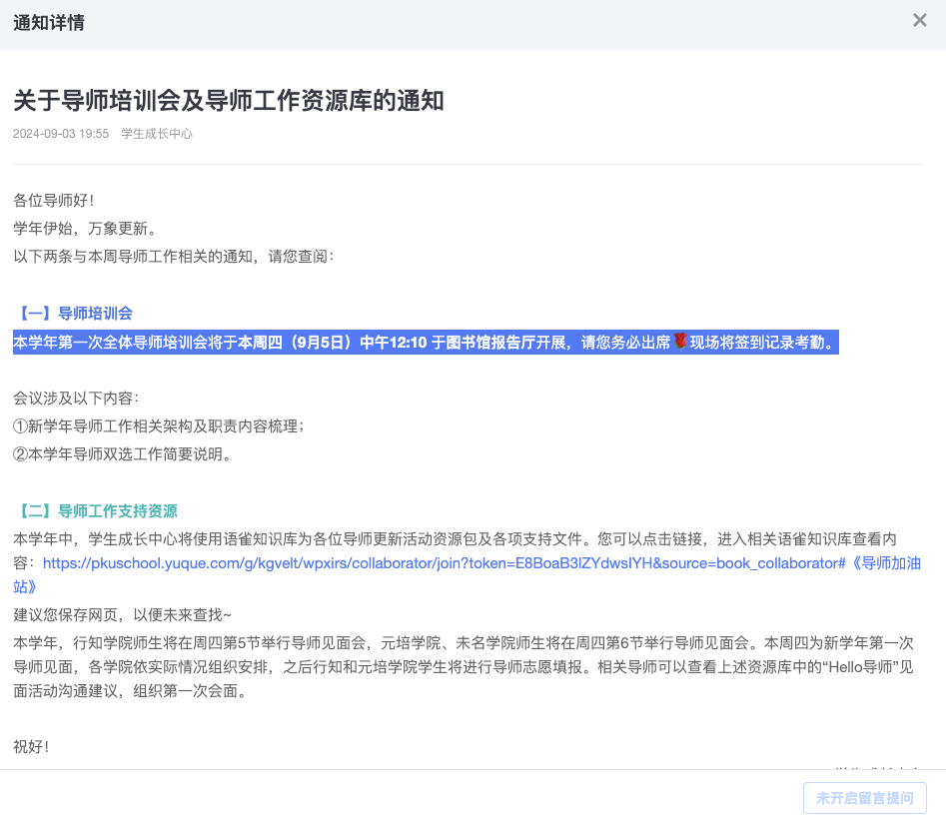
Task: Click the closing text 祝好！
Action: pos(31,746)
